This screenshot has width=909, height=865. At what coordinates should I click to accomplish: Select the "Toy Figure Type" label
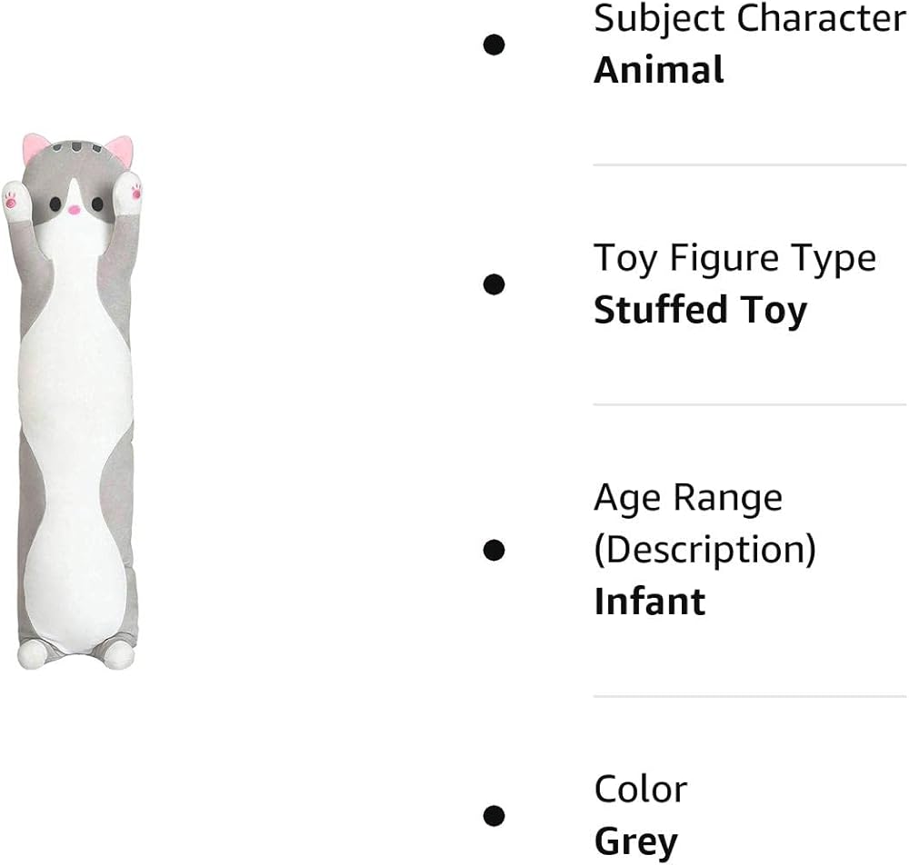click(734, 259)
